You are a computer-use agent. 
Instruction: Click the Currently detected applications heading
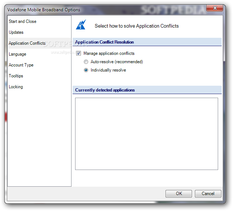[105, 90]
